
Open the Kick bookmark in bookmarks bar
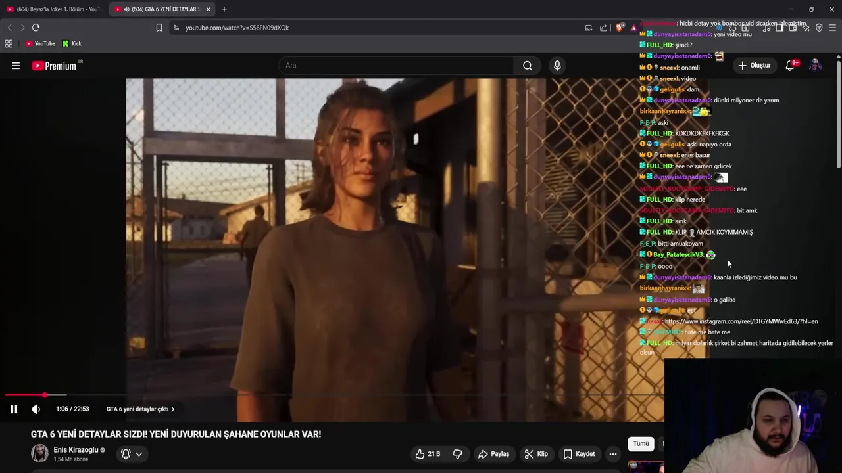72,44
